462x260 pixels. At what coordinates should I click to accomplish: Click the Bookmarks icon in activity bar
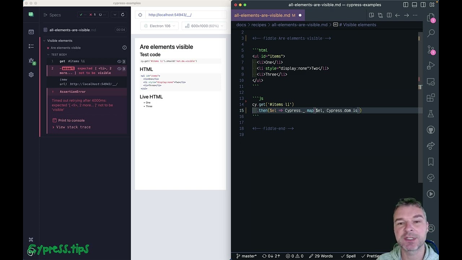point(431,162)
